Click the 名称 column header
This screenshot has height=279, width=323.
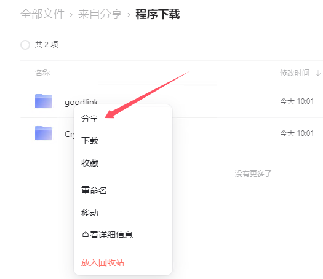(42, 73)
